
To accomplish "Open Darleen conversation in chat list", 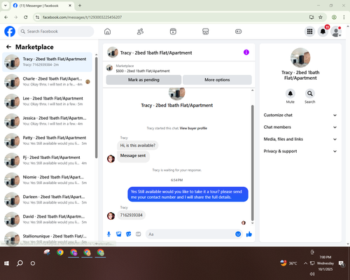I will 47,199.
